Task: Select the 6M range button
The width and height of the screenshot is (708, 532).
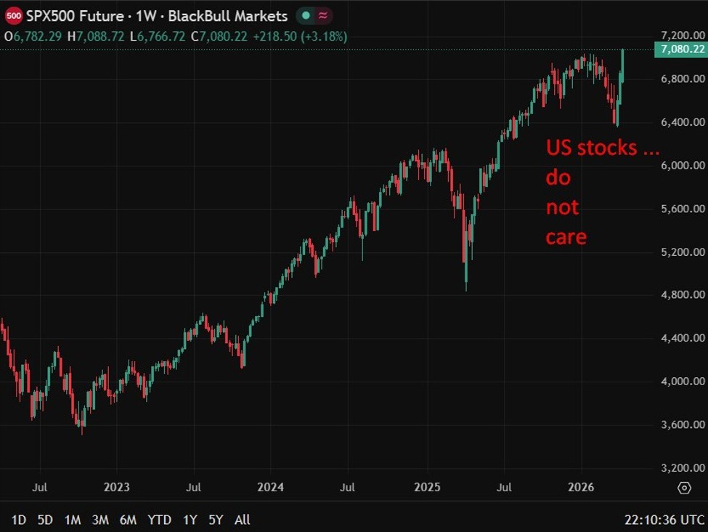Action: (x=128, y=520)
